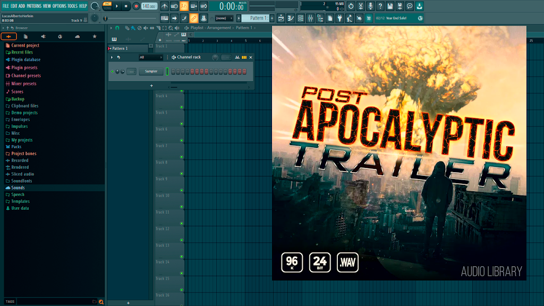Toggle the Sampler channel mute LED
This screenshot has width=544, height=306.
coord(113,72)
